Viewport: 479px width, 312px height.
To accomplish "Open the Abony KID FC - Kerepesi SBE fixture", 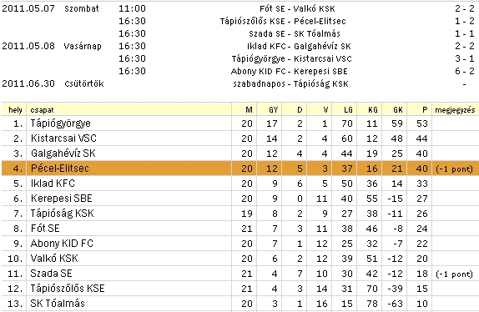I will point(289,71).
